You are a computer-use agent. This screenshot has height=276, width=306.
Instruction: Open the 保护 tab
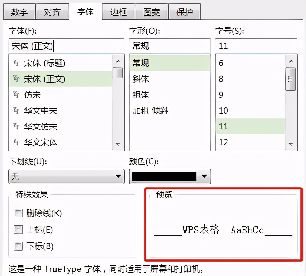point(184,11)
